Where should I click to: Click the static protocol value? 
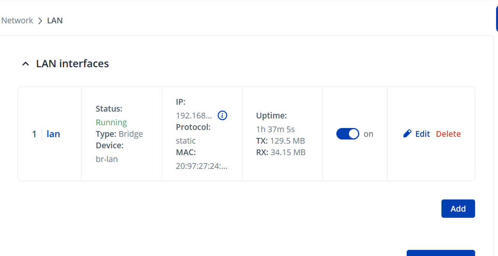186,141
